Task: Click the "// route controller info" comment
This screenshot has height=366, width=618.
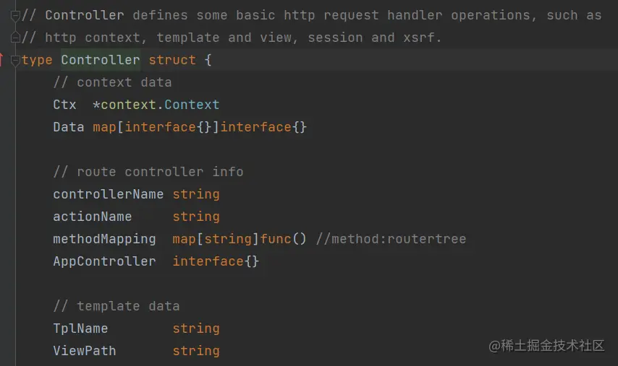Action: click(x=148, y=172)
